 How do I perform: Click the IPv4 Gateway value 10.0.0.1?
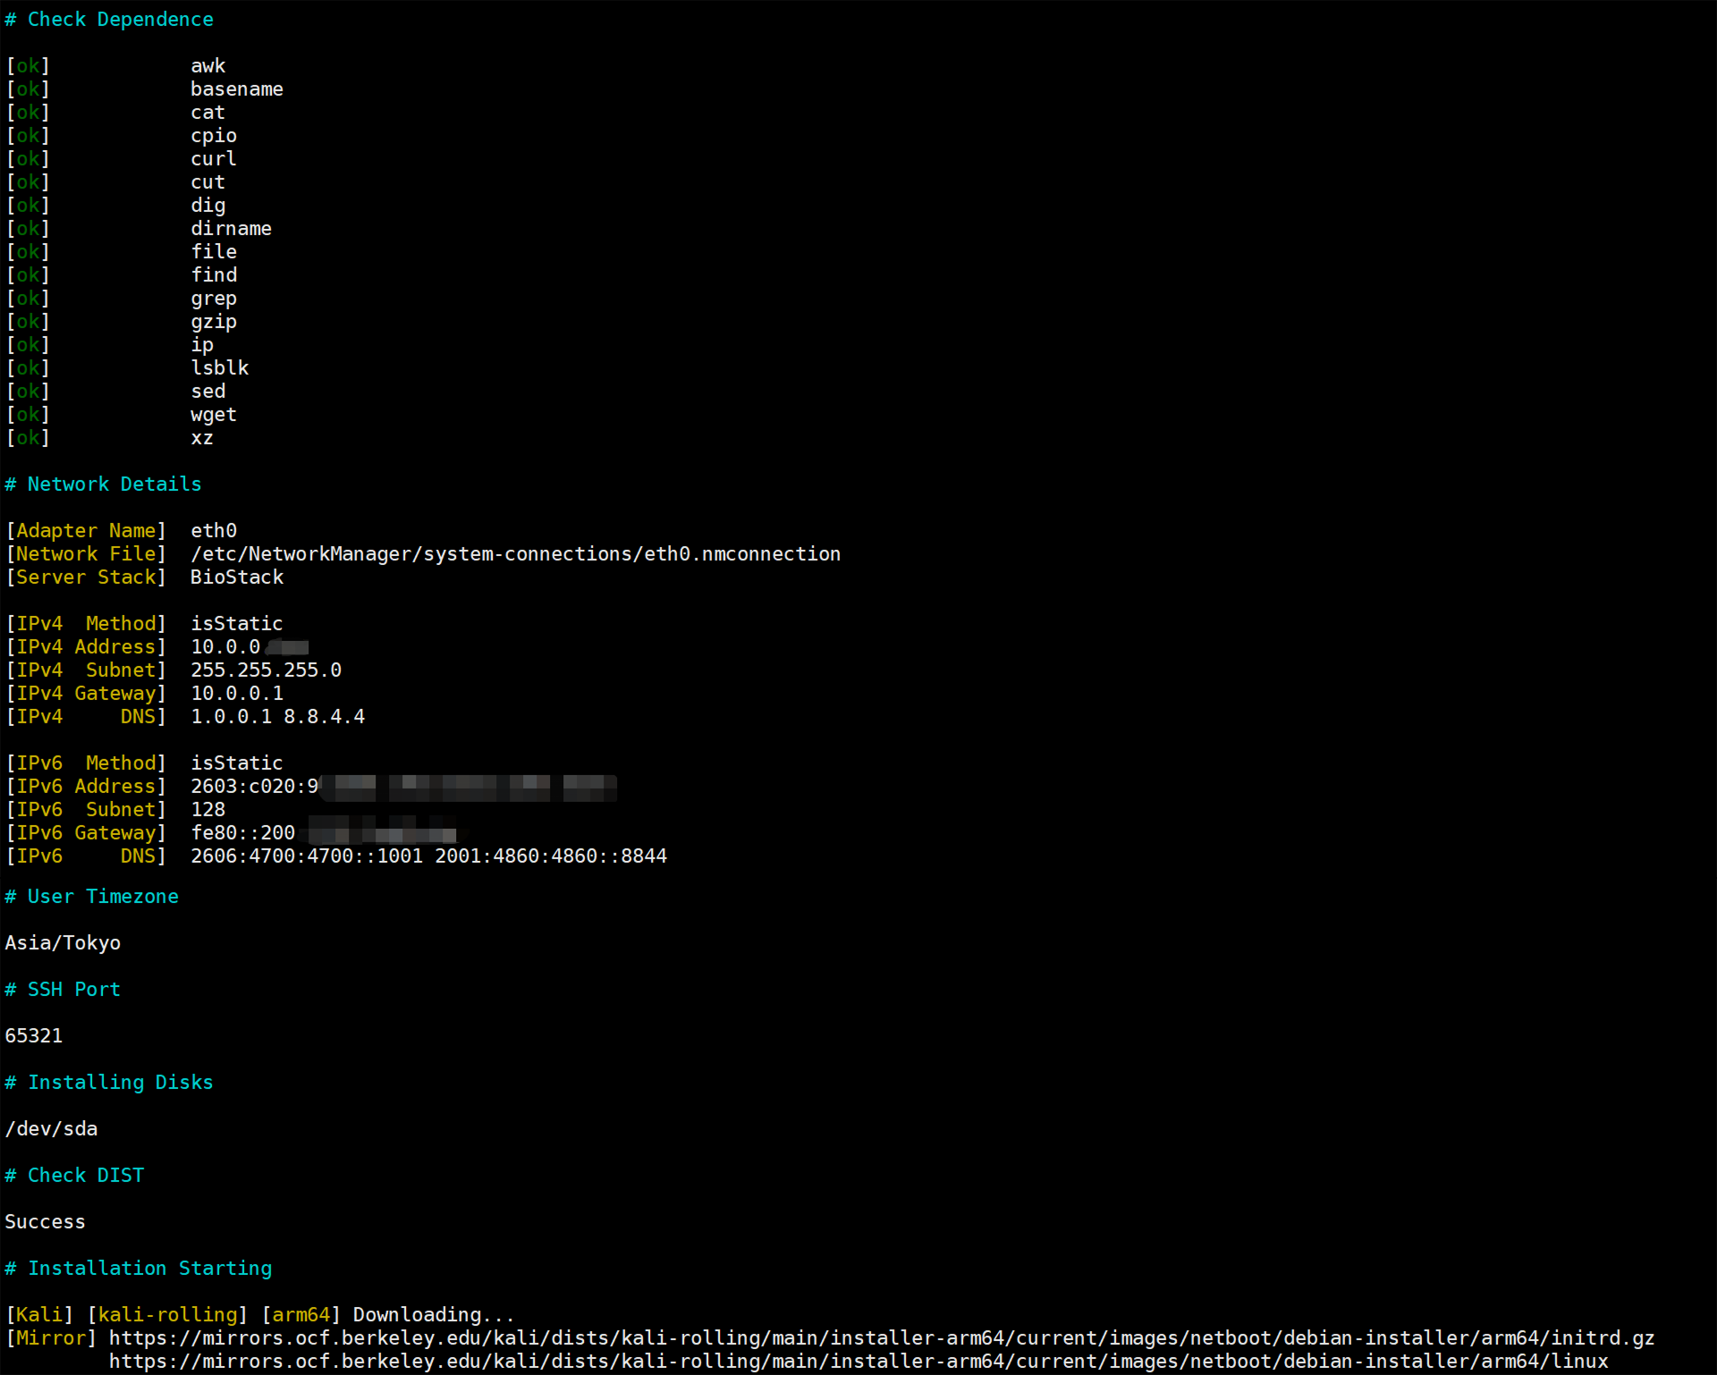(236, 694)
